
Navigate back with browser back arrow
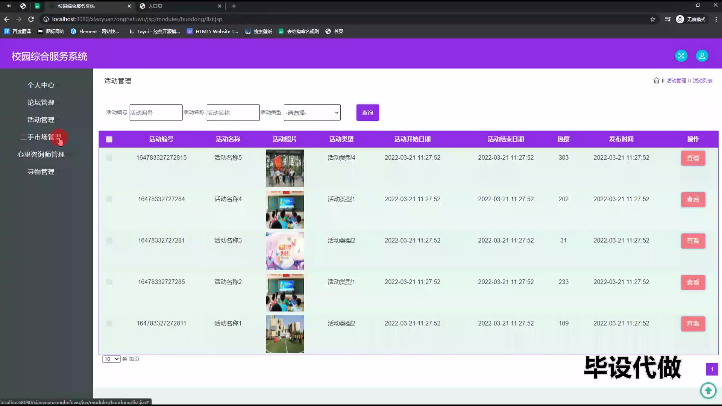click(7, 19)
